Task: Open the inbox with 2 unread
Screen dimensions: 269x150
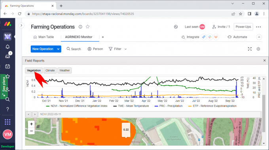Action: click(x=8, y=56)
